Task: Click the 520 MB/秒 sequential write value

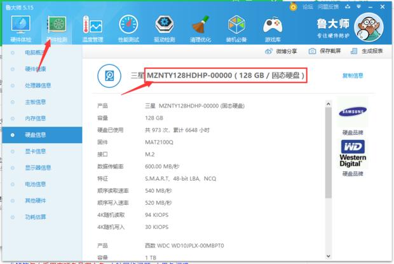Action: click(x=158, y=203)
